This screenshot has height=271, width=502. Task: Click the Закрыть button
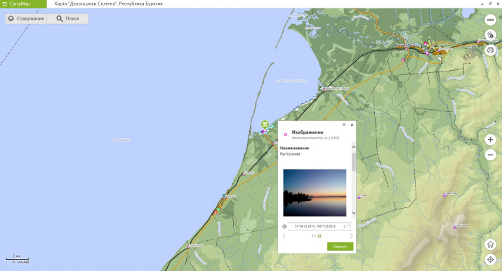point(340,246)
